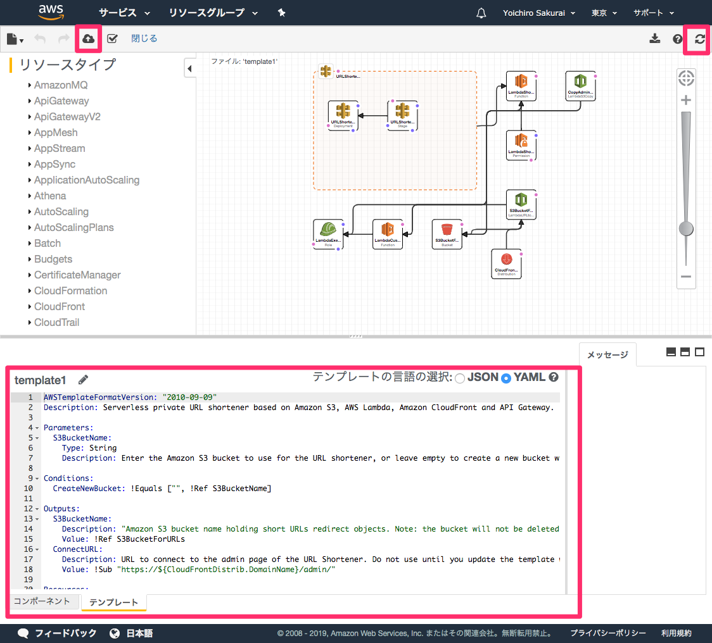712x643 pixels.
Task: Click the canvas zoom slider handle
Action: coord(686,228)
